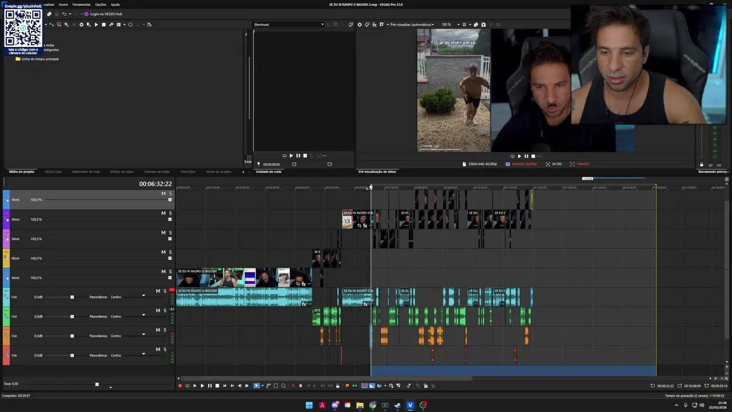The height and width of the screenshot is (412, 732).
Task: Switch to Transições tab
Action: point(188,172)
